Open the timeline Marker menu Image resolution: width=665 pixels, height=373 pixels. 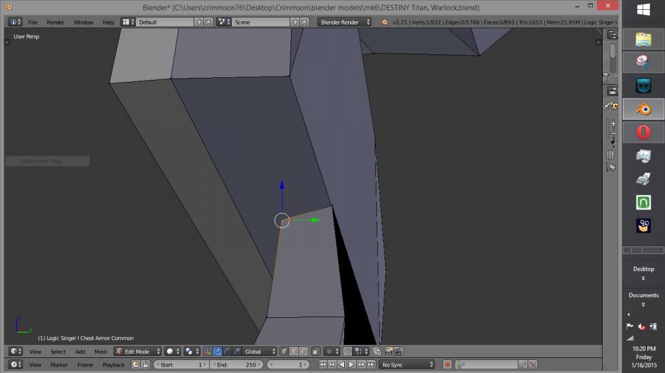pyautogui.click(x=59, y=365)
